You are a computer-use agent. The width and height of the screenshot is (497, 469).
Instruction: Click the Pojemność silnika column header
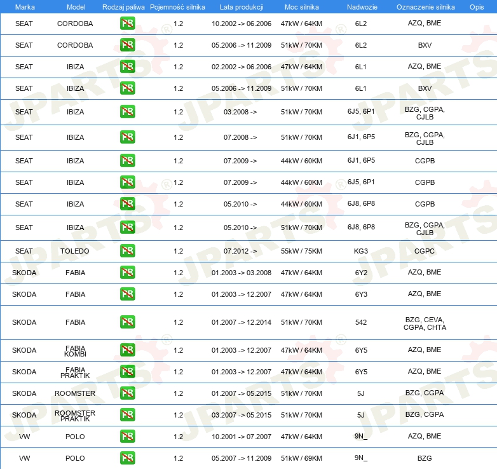click(177, 7)
